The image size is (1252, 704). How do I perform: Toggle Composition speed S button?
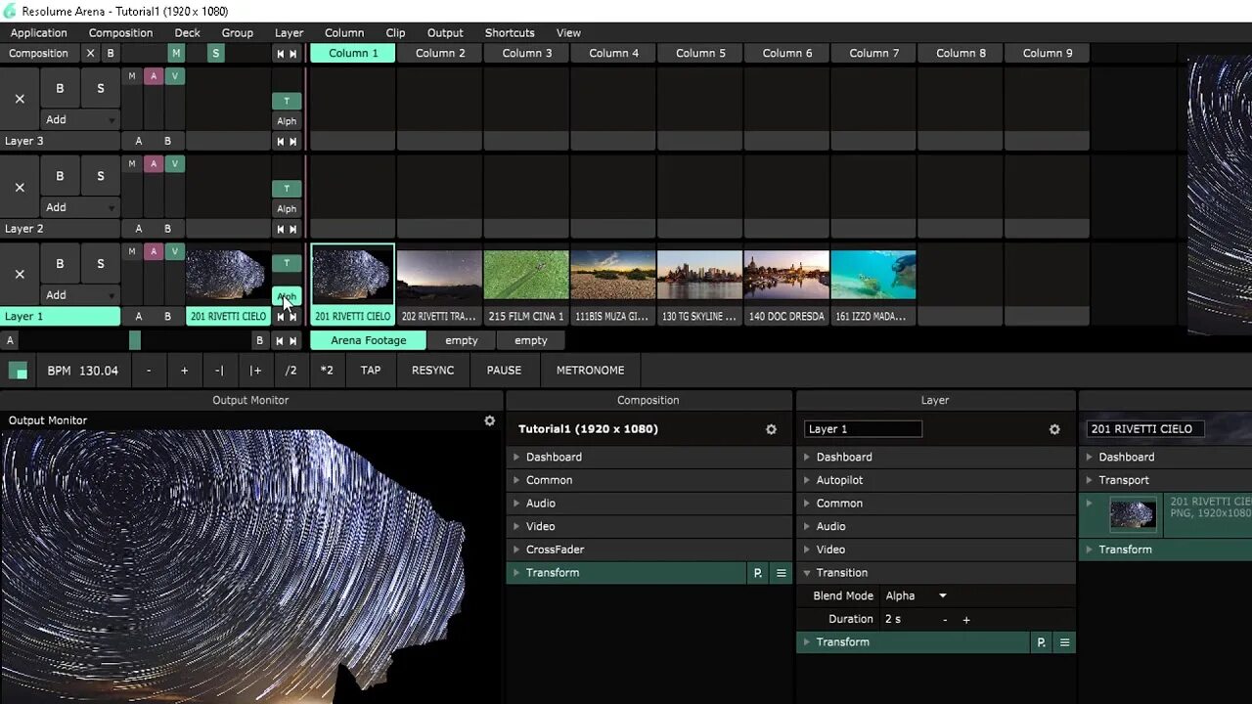pos(215,53)
